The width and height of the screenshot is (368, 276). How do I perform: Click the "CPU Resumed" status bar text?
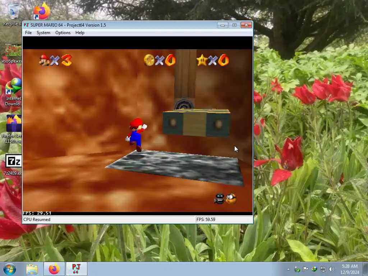[x=37, y=220]
